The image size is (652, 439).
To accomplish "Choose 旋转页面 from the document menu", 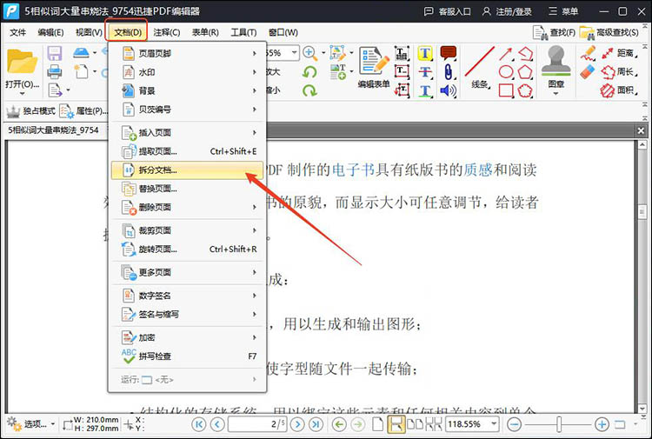I will 187,249.
